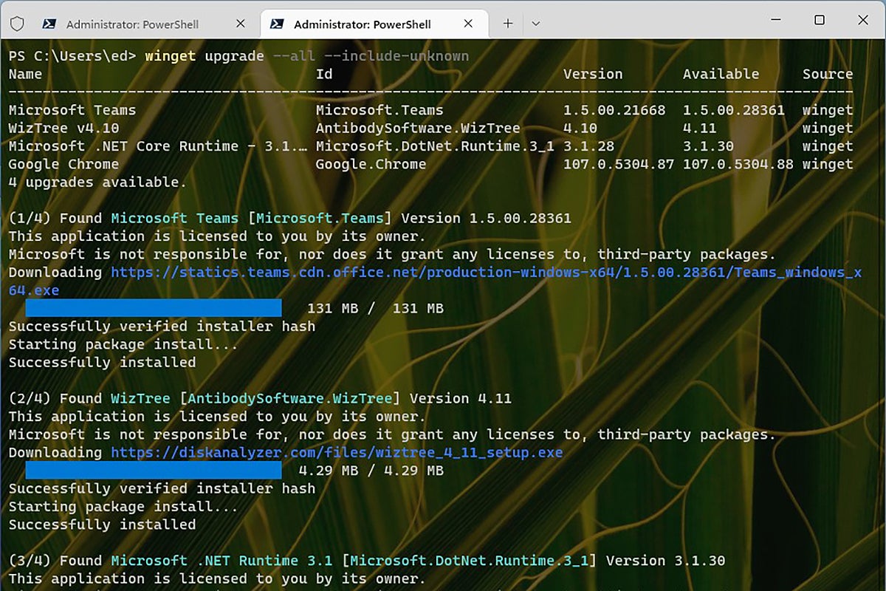Click the 'Available' column header
The height and width of the screenshot is (591, 886).
click(721, 74)
